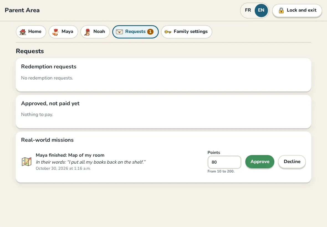Click the house icon on Home tab

click(23, 32)
